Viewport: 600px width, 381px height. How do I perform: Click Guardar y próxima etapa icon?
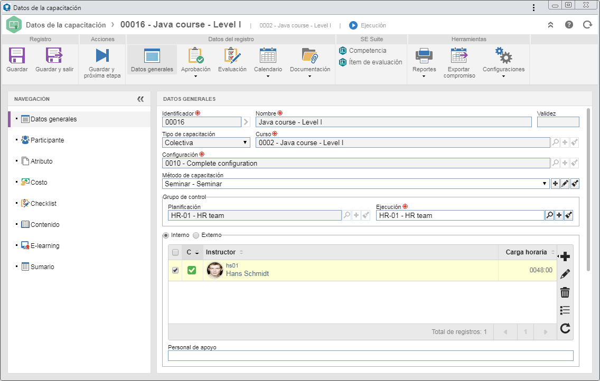coord(102,56)
